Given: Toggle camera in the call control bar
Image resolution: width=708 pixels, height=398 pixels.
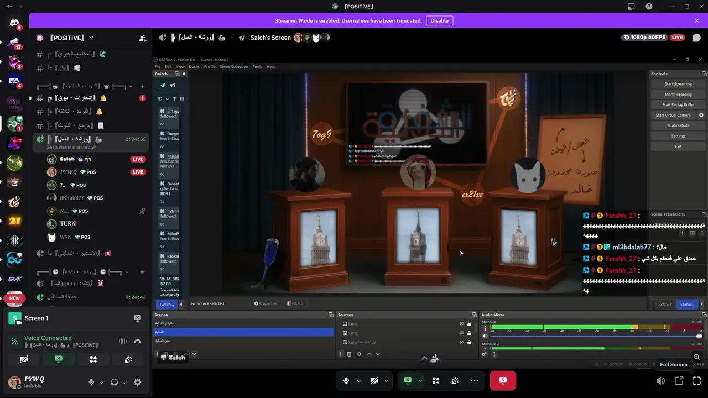Looking at the screenshot, I should pyautogui.click(x=374, y=380).
